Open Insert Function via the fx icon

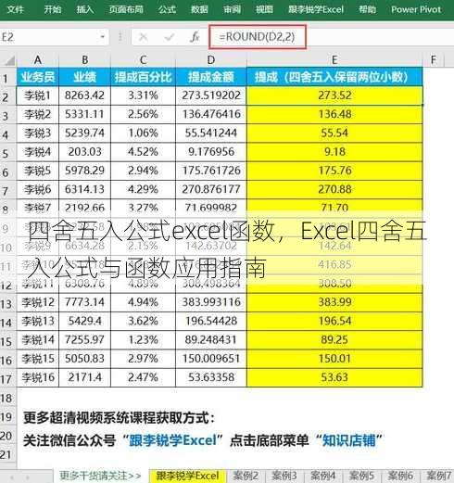click(x=195, y=37)
